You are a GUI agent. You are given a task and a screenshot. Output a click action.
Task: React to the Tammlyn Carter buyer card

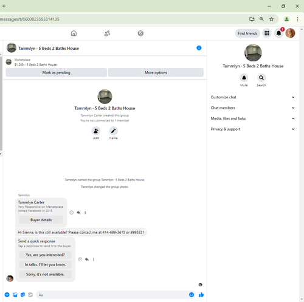coord(72,213)
